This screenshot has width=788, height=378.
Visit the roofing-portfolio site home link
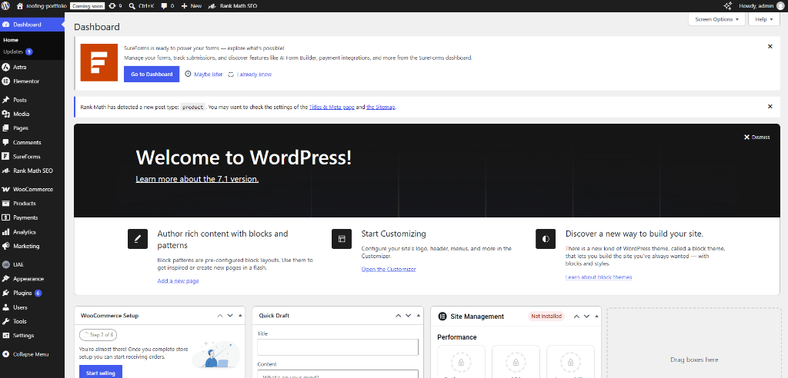42,6
